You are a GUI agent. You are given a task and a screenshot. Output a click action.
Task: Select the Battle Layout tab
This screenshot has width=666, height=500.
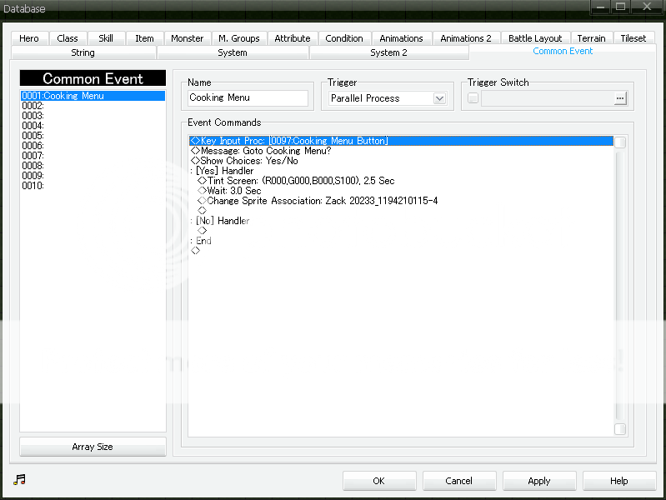coord(535,38)
